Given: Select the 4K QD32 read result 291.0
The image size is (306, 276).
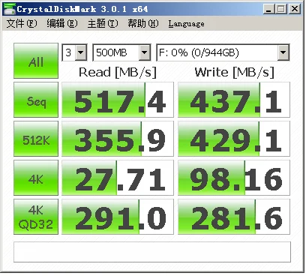Looking at the screenshot, I should [118, 217].
